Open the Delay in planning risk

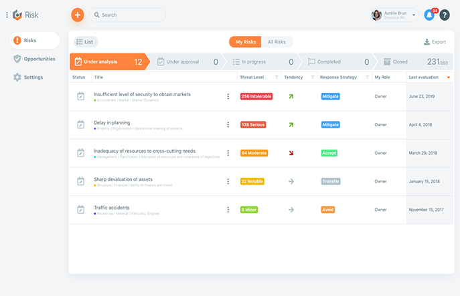point(112,123)
